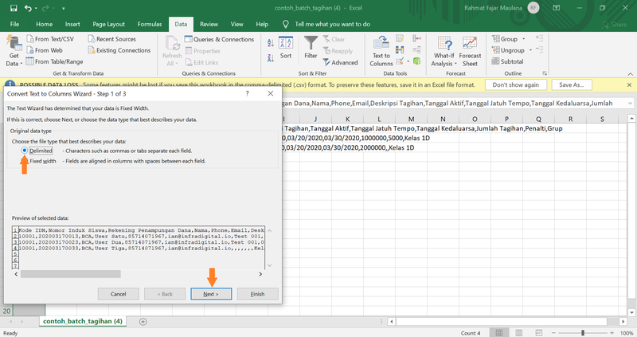The image size is (637, 337).
Task: Open help in the wizard dialog
Action: pyautogui.click(x=247, y=94)
